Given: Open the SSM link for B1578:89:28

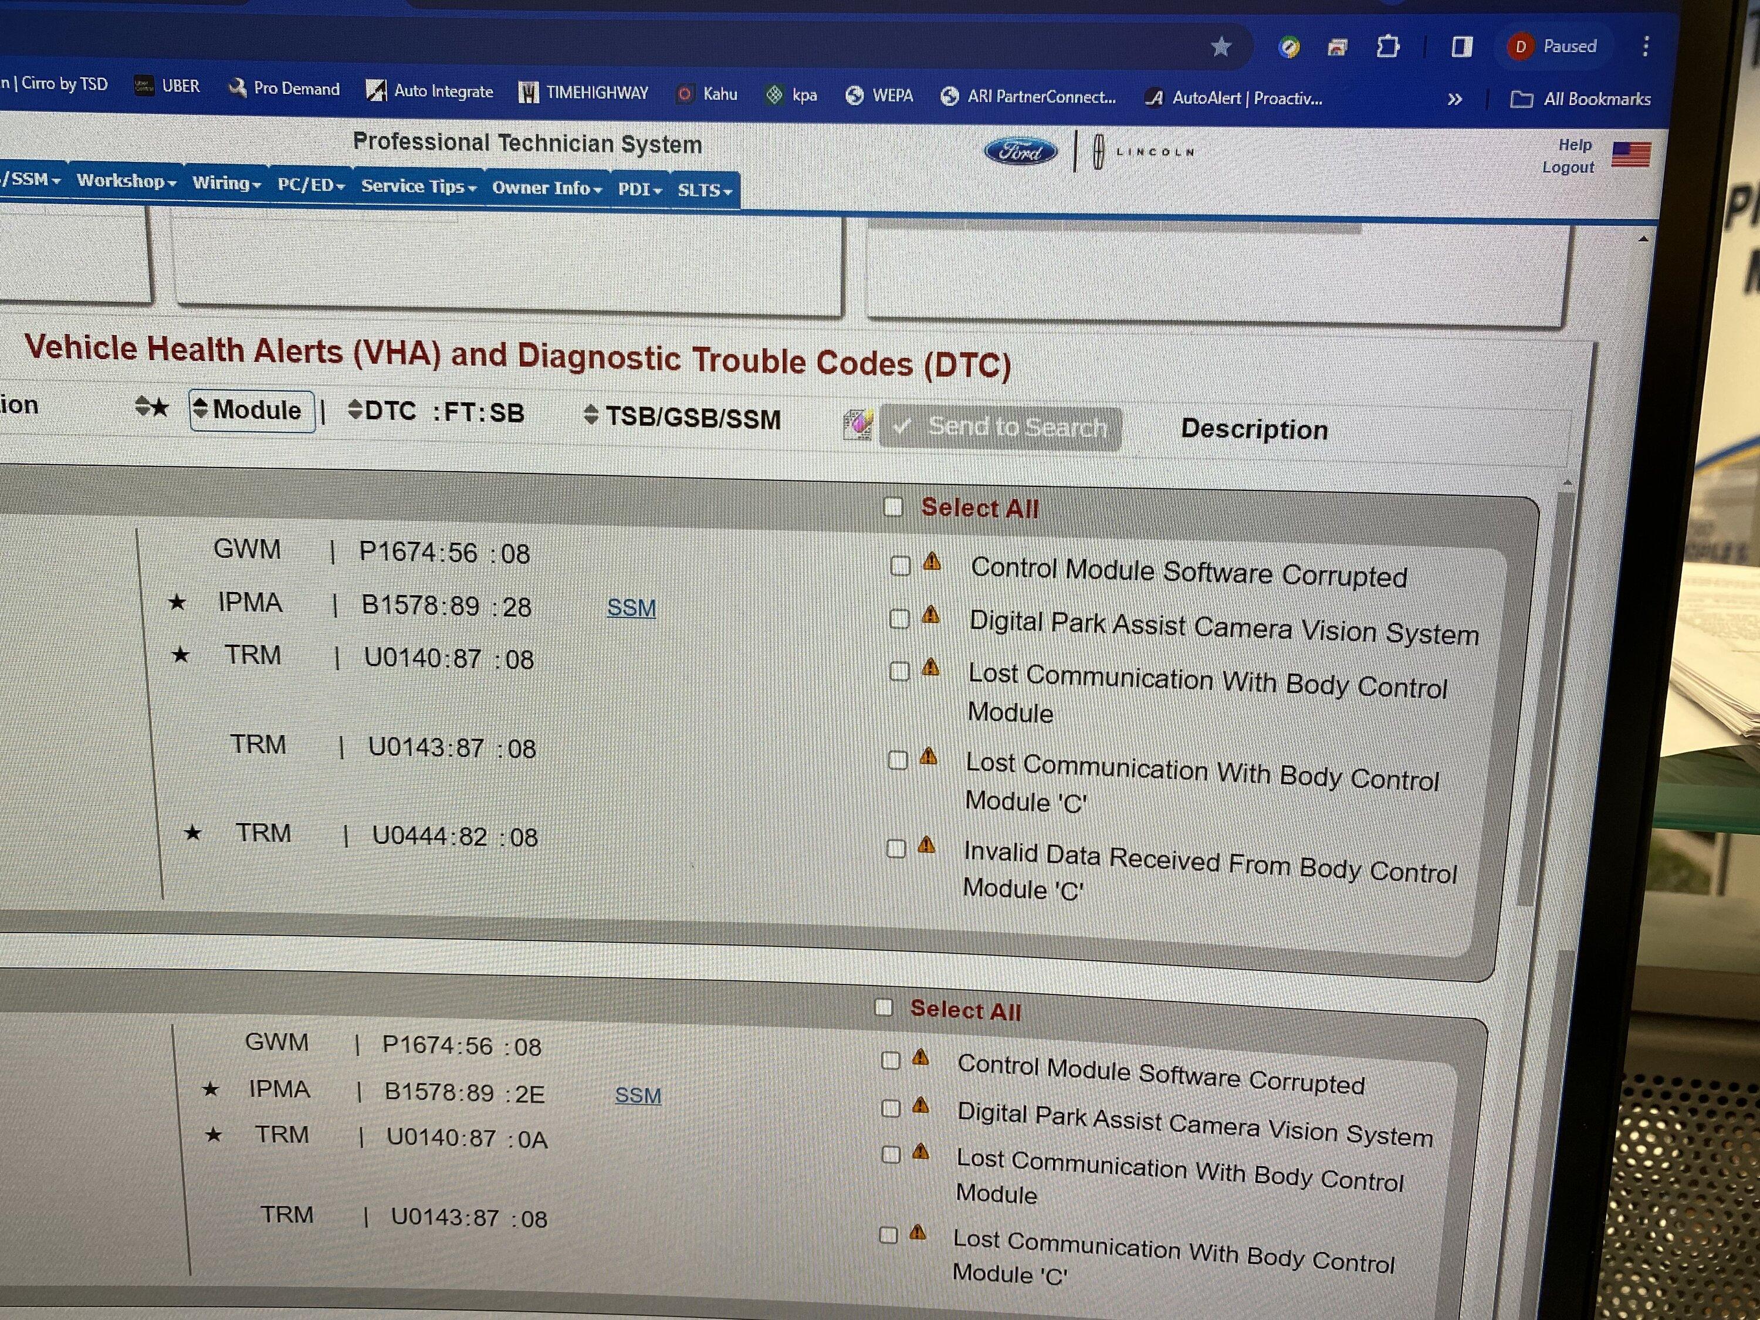Looking at the screenshot, I should 631,608.
